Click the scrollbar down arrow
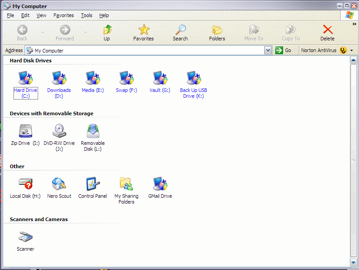The height and width of the screenshot is (270, 359). tap(354, 263)
